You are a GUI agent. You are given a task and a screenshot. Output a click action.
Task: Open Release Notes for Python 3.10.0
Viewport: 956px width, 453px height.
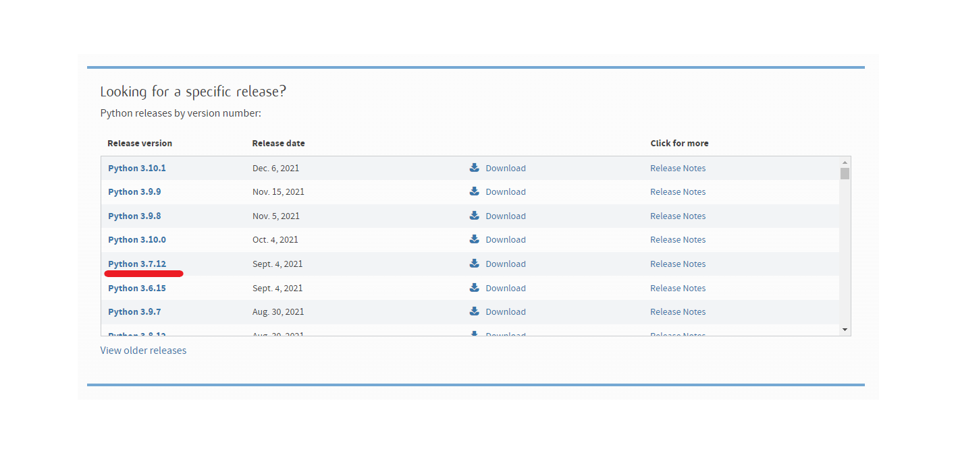pyautogui.click(x=678, y=239)
